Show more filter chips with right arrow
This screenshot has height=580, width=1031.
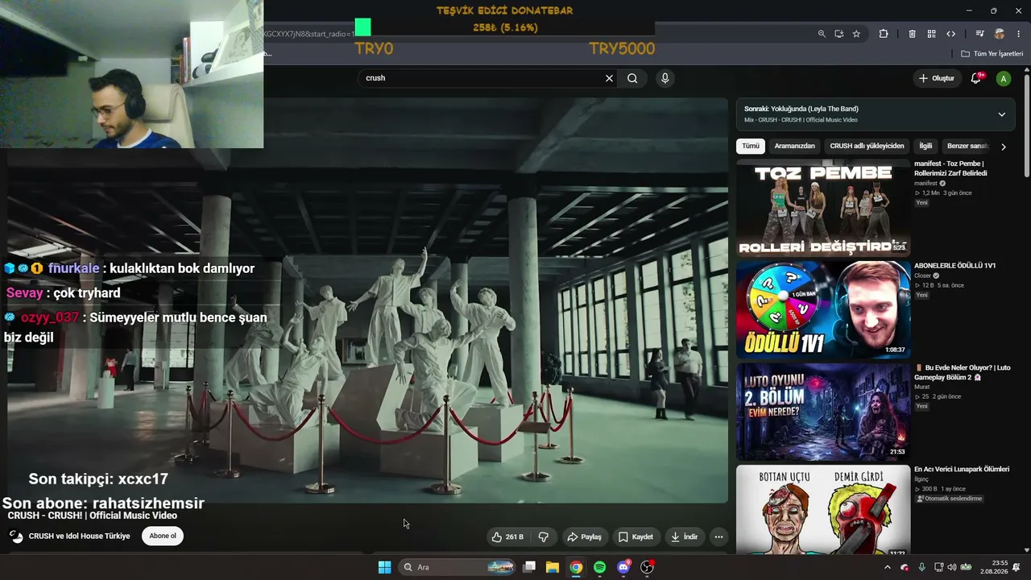pyautogui.click(x=1003, y=147)
